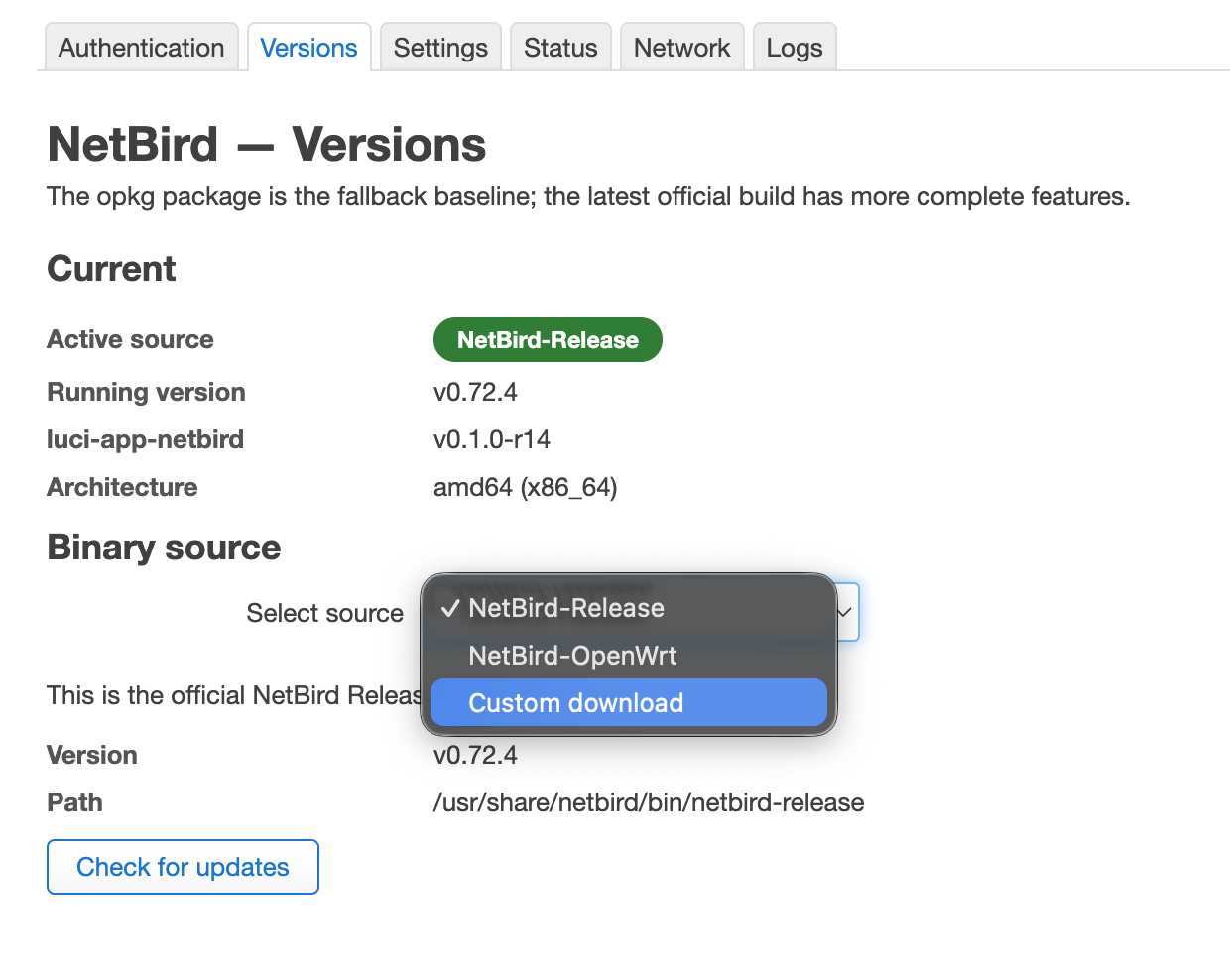Screen dimensions: 1230x976
Task: Click the Current section heading
Action: (111, 269)
